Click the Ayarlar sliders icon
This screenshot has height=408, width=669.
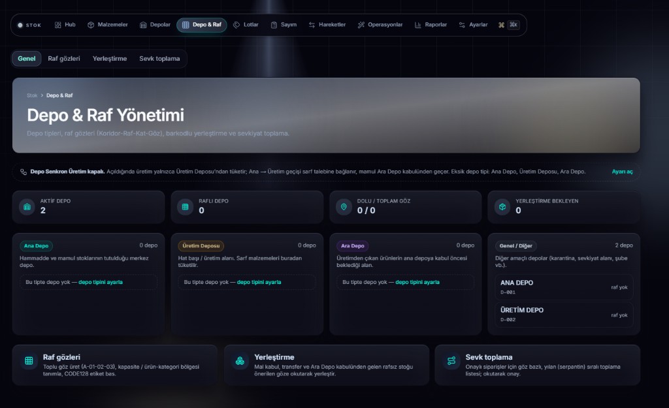[x=462, y=25]
